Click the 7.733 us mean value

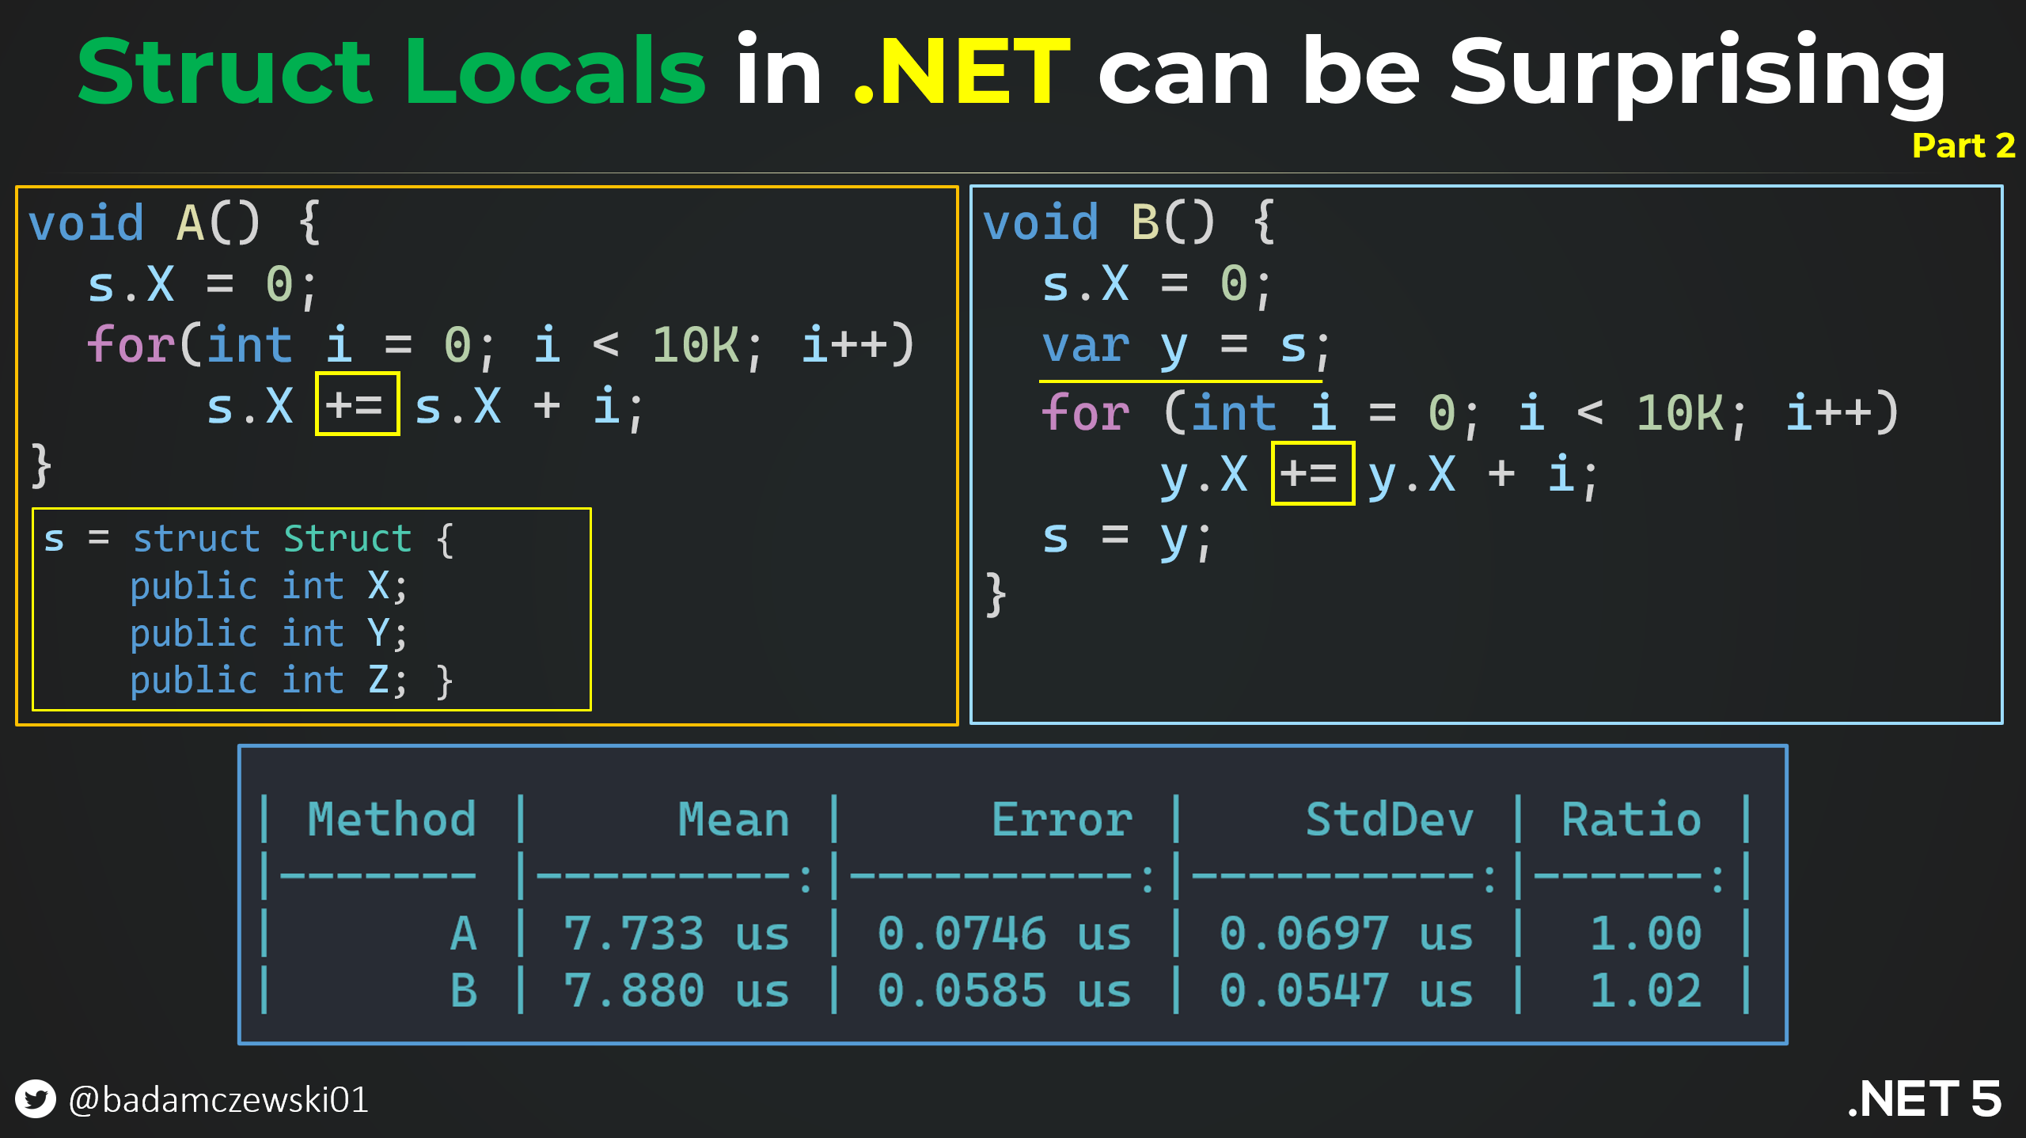(676, 933)
